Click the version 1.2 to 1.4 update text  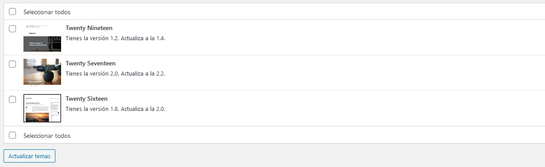[116, 38]
